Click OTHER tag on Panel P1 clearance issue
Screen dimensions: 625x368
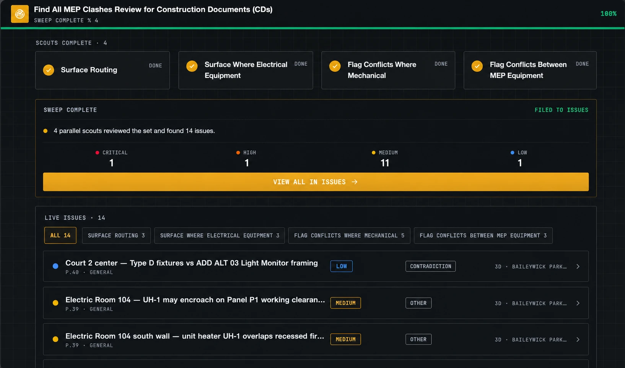coord(418,303)
